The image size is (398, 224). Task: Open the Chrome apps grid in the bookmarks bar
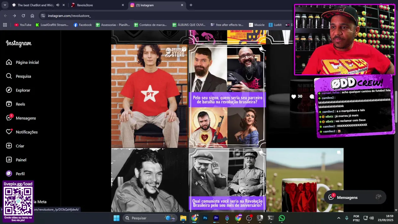coord(5,25)
